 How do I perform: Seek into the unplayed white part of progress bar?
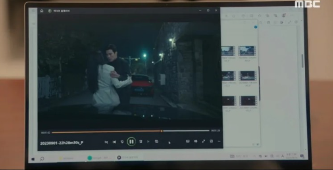point(186,131)
